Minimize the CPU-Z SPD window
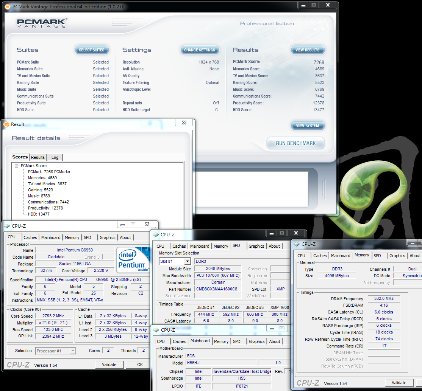Screen dimensions: 422x391 268,233
